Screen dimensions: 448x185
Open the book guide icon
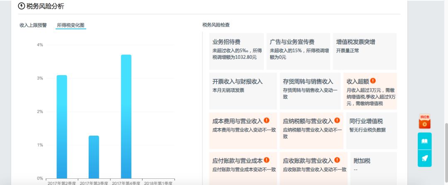click(425, 141)
